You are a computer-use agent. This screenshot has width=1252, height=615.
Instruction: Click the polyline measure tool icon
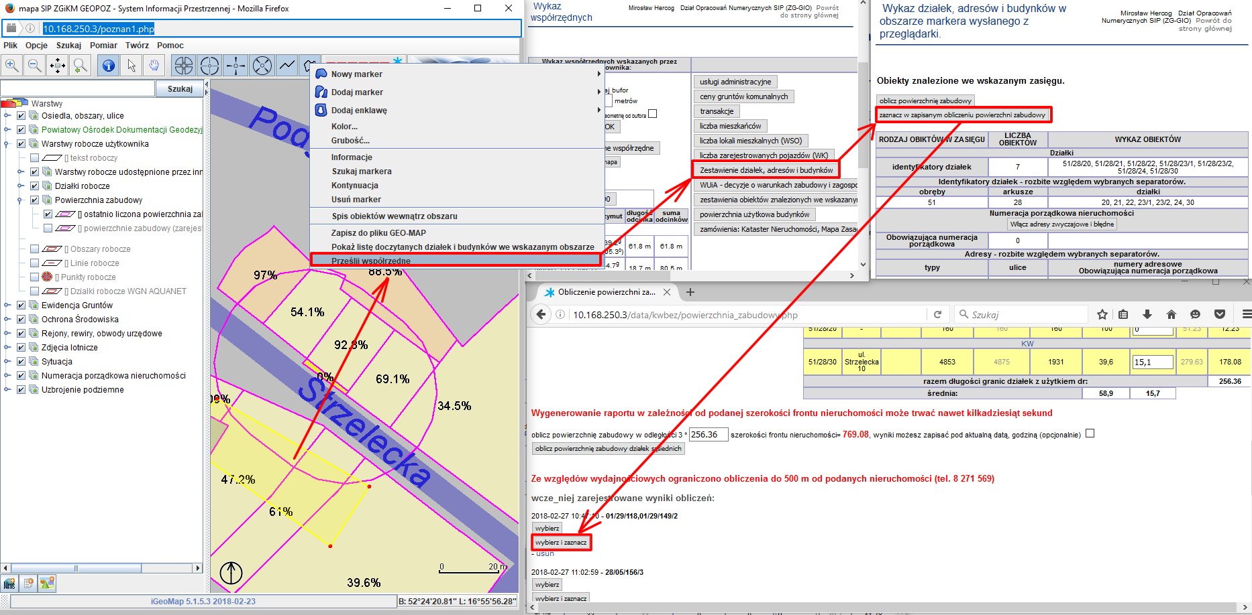tap(287, 65)
